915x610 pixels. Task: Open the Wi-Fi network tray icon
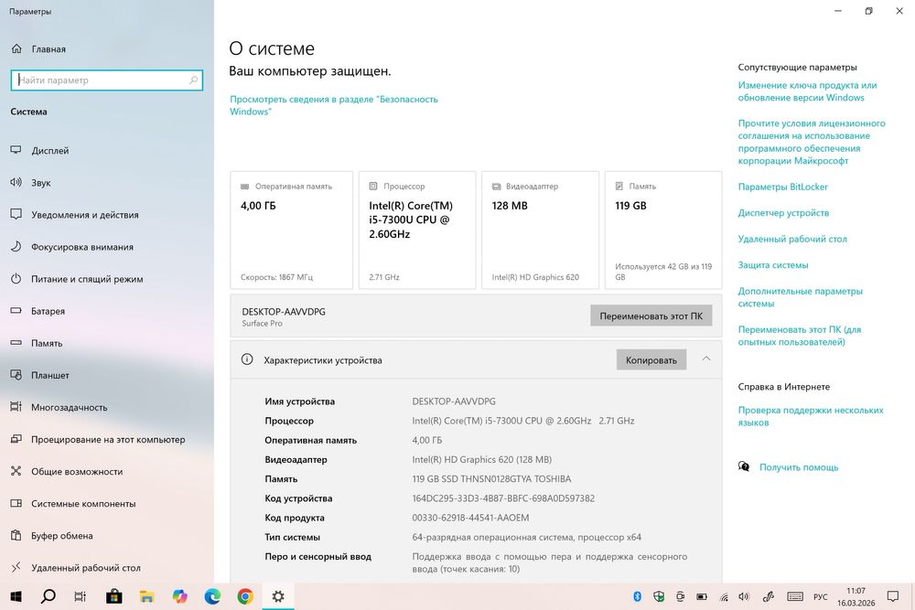pos(724,596)
